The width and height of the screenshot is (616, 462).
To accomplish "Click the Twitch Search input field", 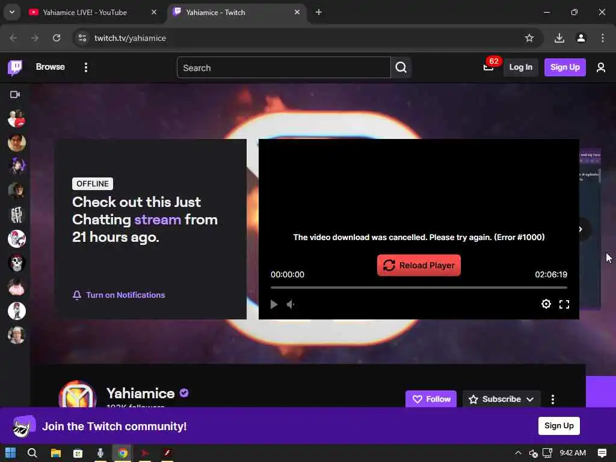I will pyautogui.click(x=284, y=67).
